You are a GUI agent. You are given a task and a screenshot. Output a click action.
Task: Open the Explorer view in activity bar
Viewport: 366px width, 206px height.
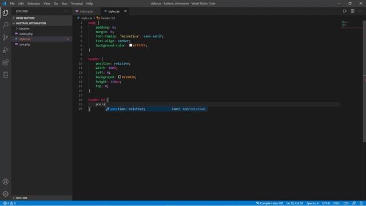tap(5, 13)
